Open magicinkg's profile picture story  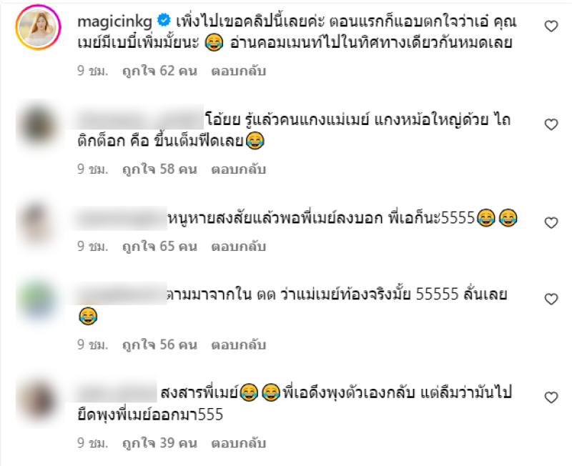[x=38, y=27]
